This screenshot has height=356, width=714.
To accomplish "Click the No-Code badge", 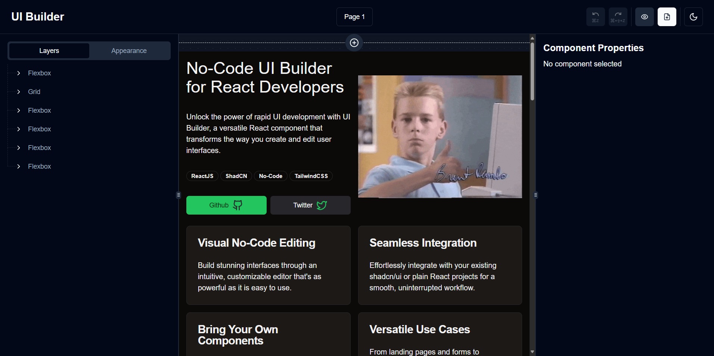I will [271, 176].
